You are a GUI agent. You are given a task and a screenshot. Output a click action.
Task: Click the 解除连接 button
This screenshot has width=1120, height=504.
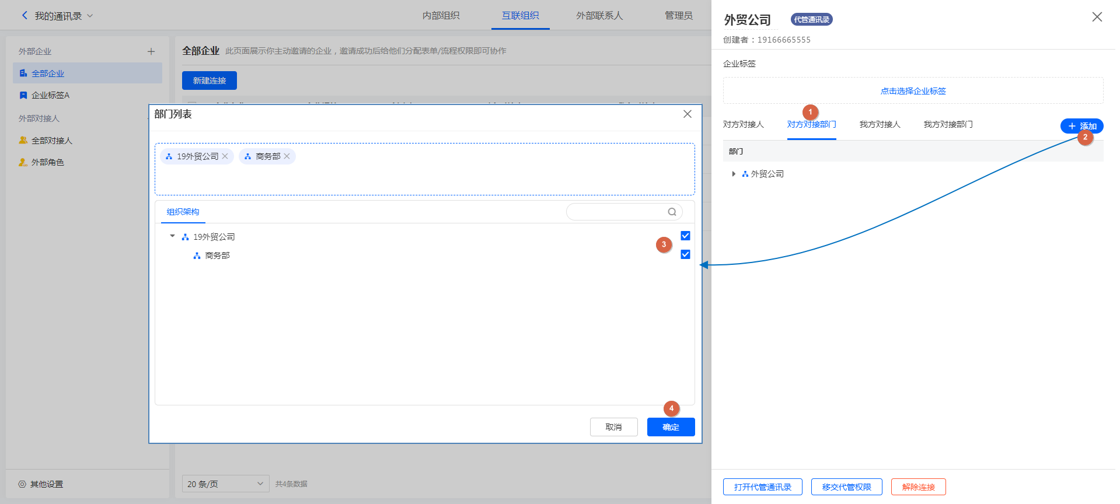(918, 487)
